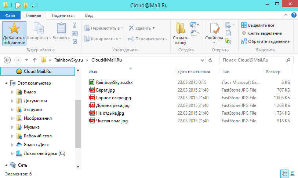
Task: Click Выделить все
Action: coord(258,25)
